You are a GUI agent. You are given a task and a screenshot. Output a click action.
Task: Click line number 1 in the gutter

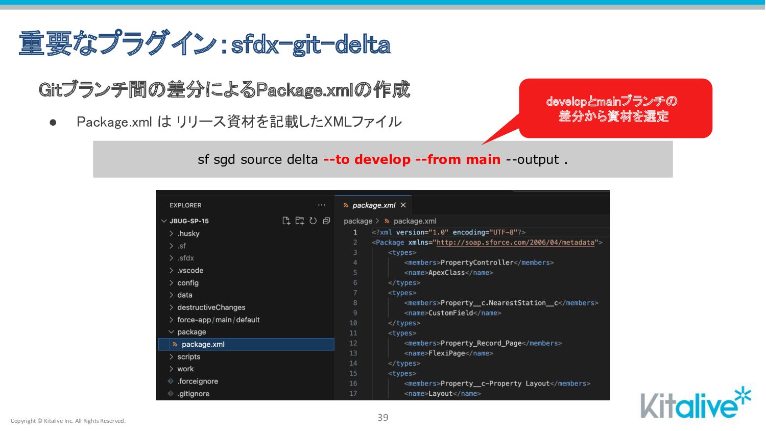355,232
